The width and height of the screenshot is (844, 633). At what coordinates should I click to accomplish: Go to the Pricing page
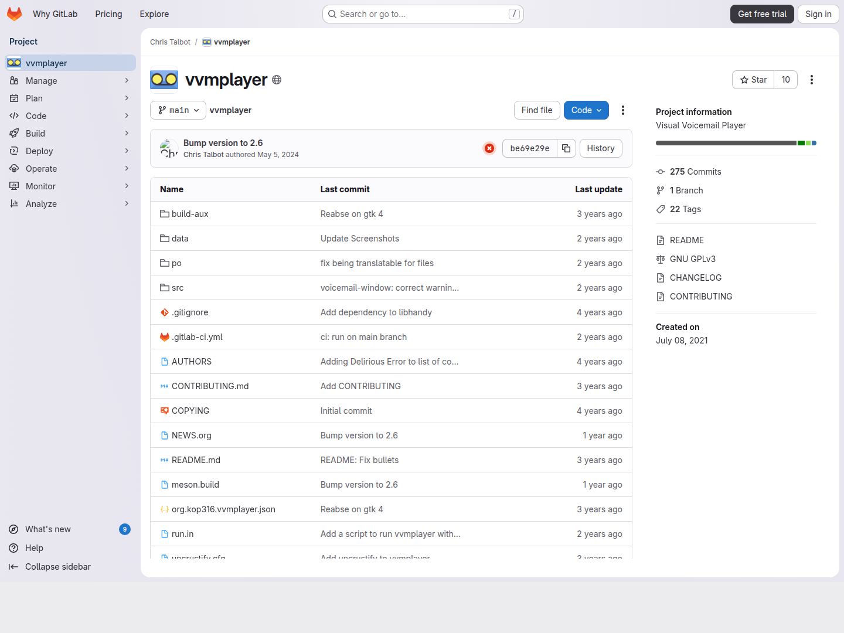coord(109,14)
